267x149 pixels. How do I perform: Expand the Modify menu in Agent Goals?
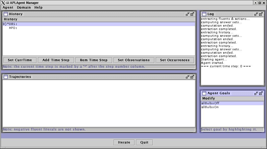point(209,98)
